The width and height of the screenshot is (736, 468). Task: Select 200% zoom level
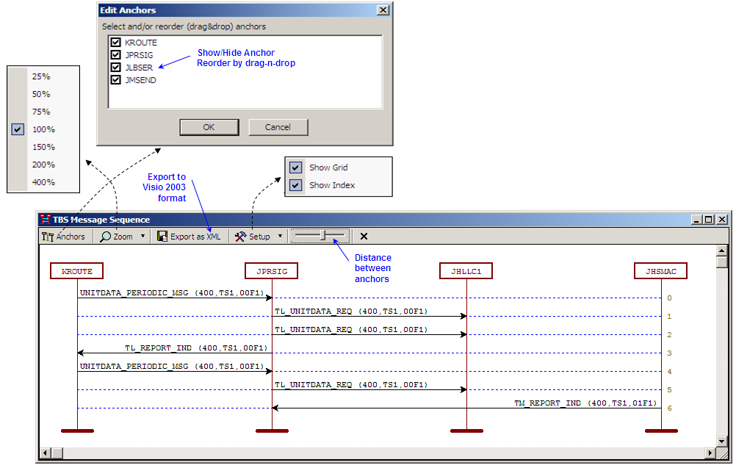click(x=43, y=165)
